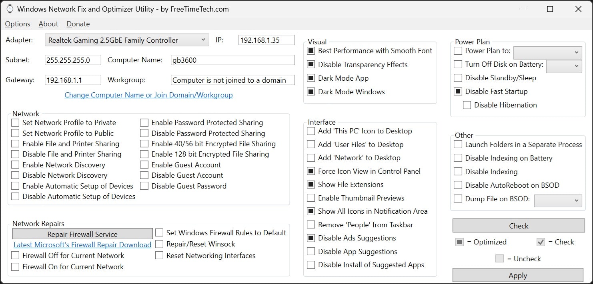The width and height of the screenshot is (593, 284).
Task: Check 'Disable Indexing on Battery'
Action: [458, 158]
